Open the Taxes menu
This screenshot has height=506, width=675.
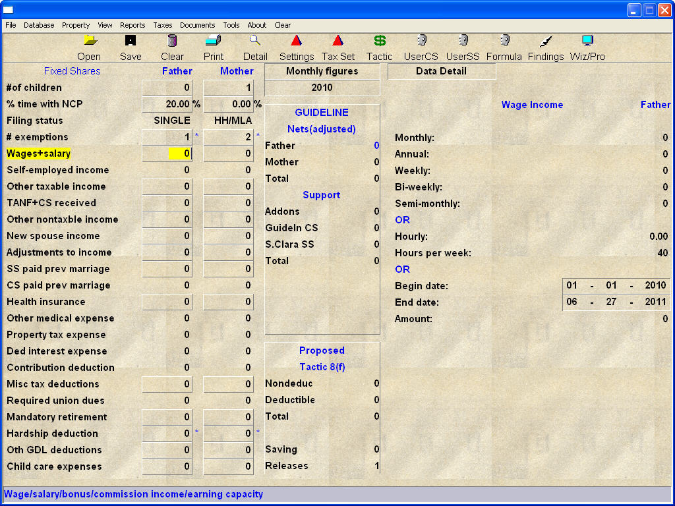pos(162,25)
